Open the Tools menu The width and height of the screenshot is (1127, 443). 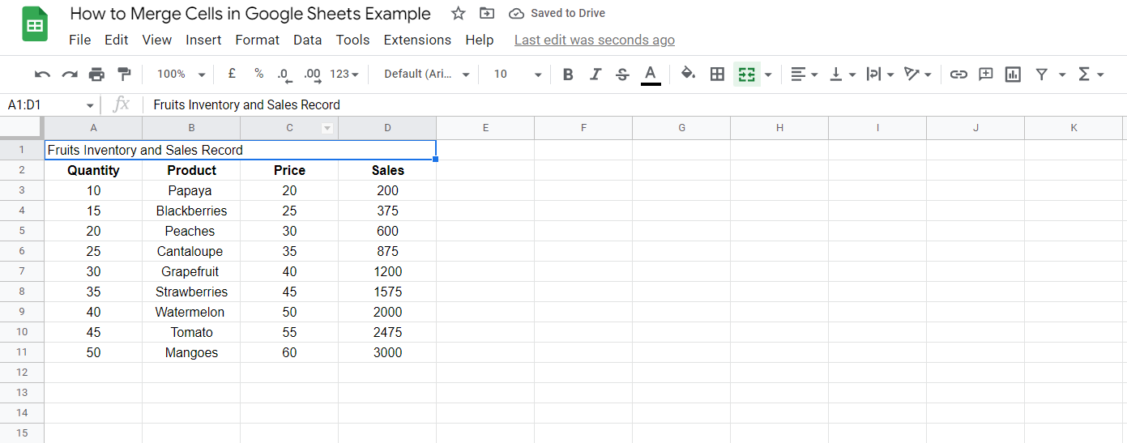pos(352,40)
